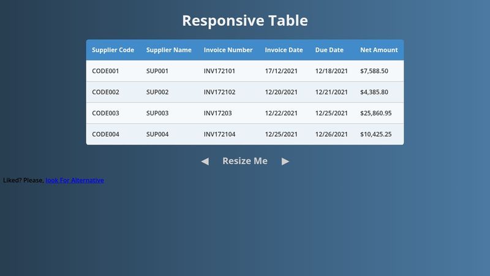Screen dimensions: 490x276
Task: Click net amount $25,860.95
Action: 375,113
